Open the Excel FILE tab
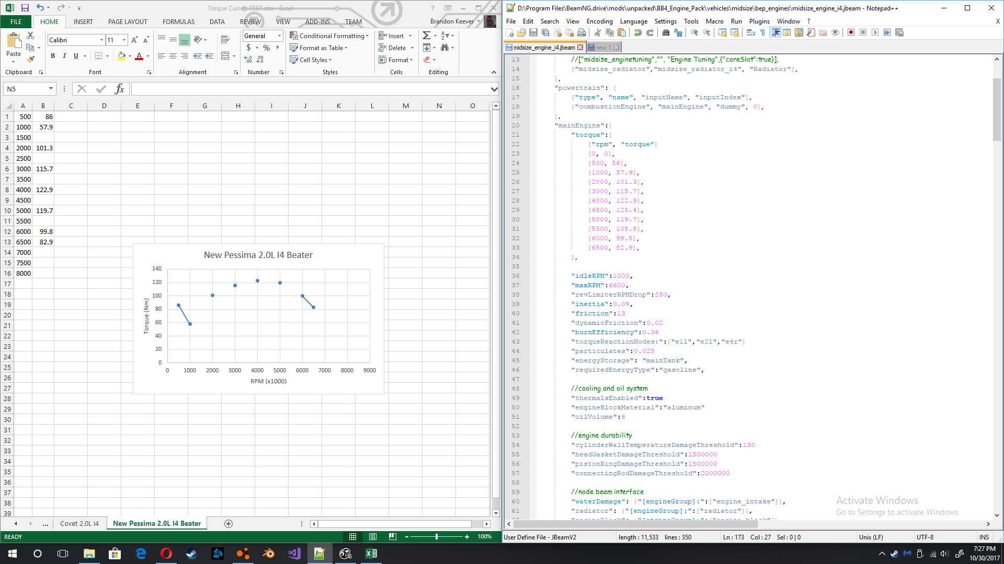 point(16,21)
